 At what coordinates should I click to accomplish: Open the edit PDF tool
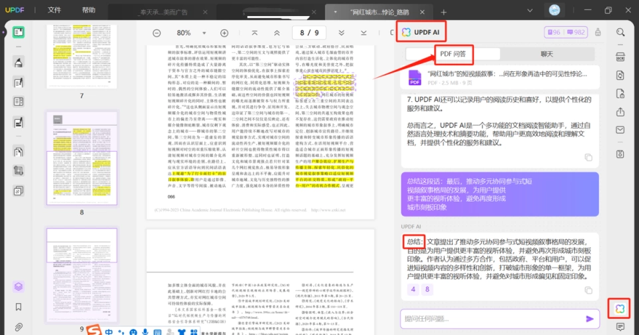coord(19,83)
